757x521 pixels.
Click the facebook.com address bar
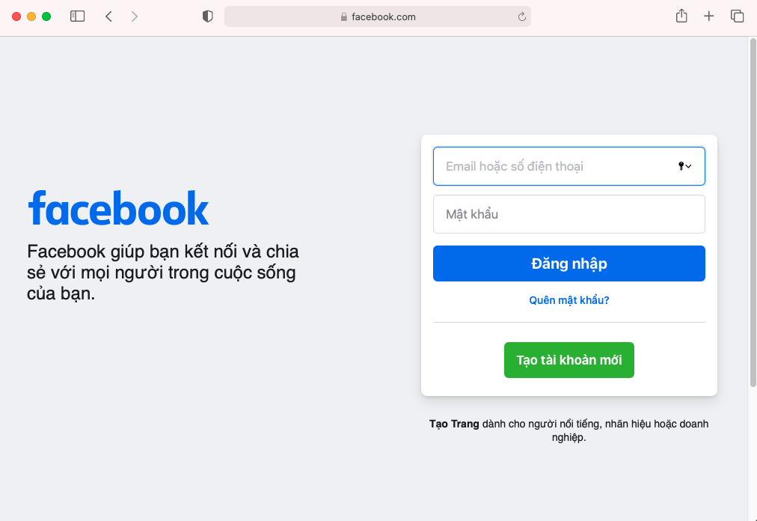pos(378,16)
